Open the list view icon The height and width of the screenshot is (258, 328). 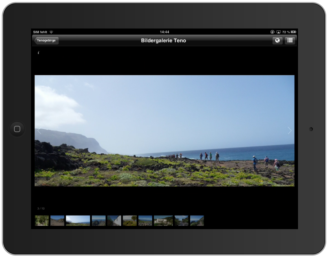point(290,40)
